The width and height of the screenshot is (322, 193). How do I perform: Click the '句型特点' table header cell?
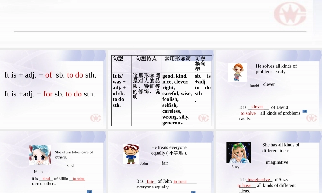tap(146, 64)
